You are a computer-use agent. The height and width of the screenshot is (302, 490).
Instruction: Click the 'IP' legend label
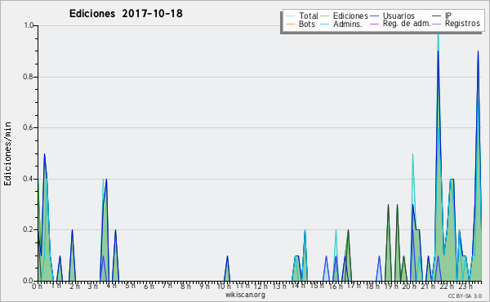pyautogui.click(x=448, y=16)
